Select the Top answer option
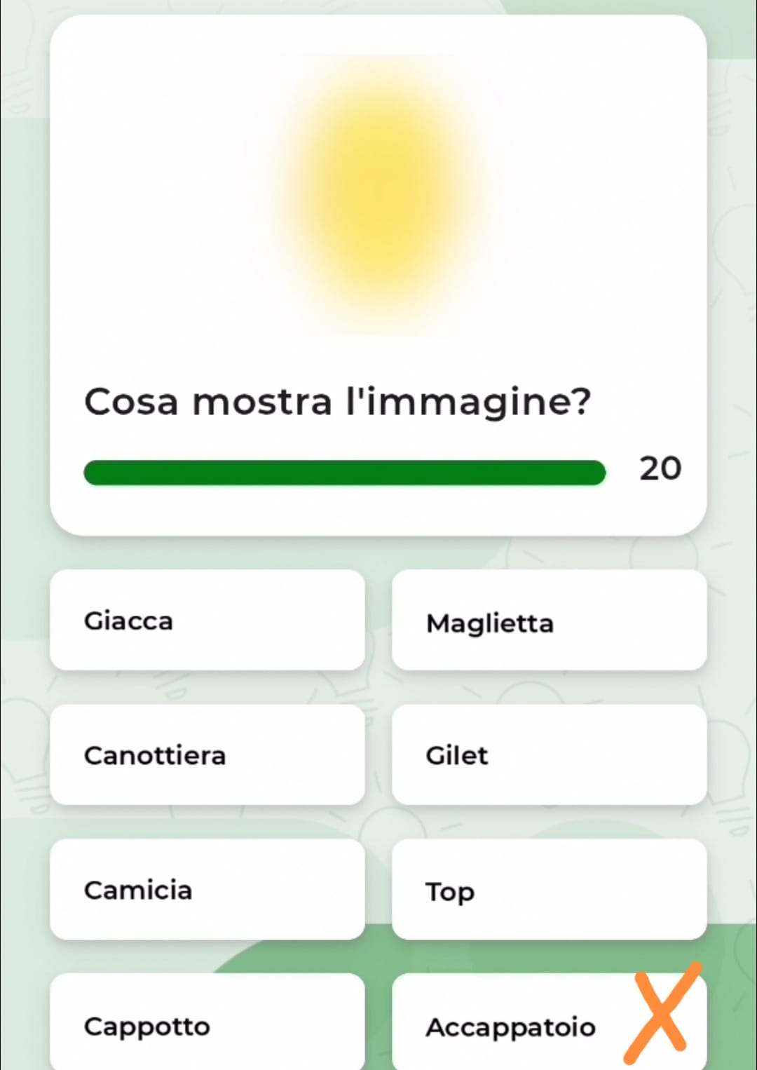The height and width of the screenshot is (1070, 757). tap(549, 889)
